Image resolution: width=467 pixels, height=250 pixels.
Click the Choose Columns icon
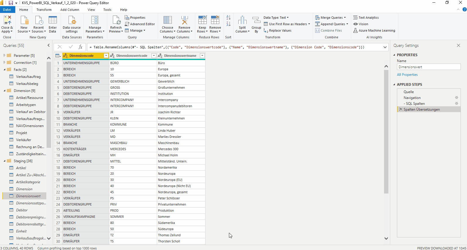(x=168, y=20)
